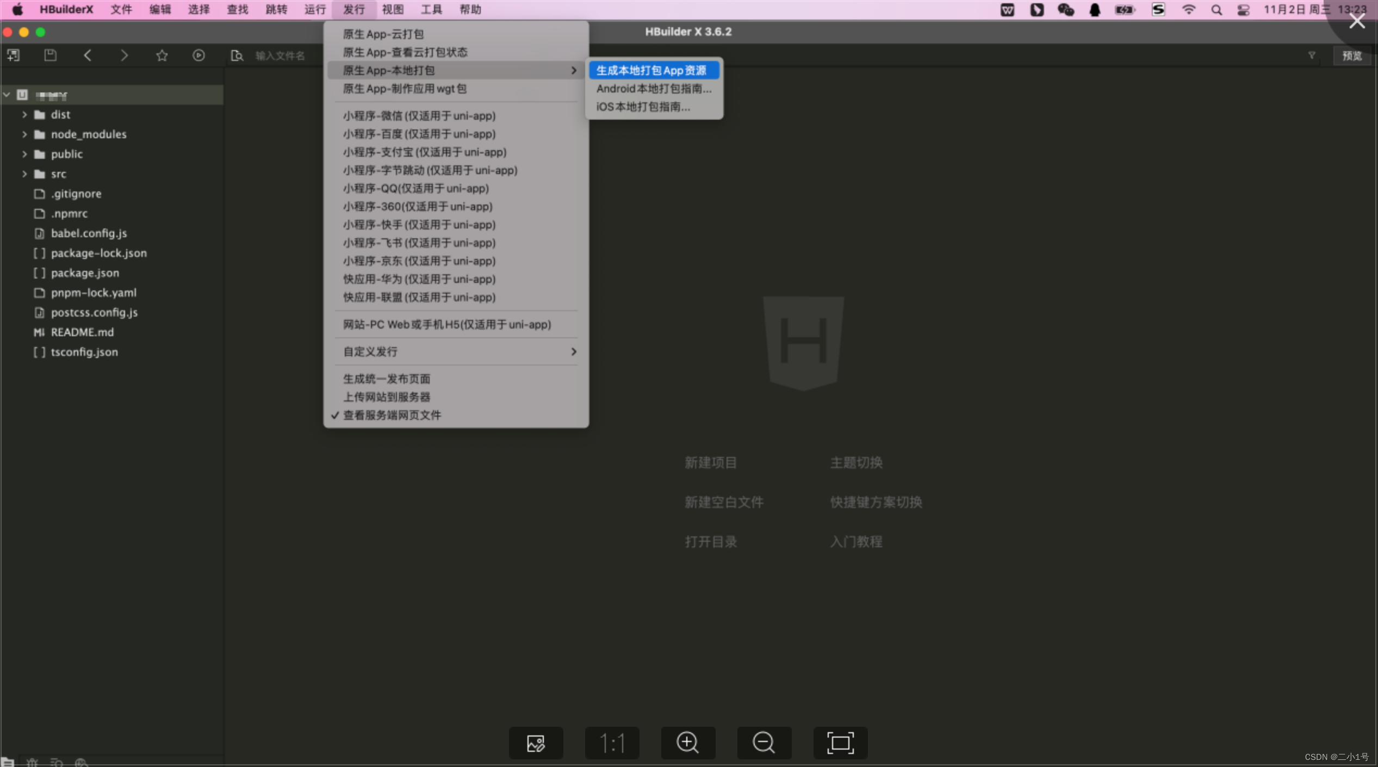
Task: Select 原生App-查看云打包状态
Action: pyautogui.click(x=456, y=52)
